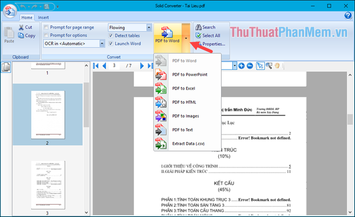This screenshot has height=217, width=355.
Task: Select page 3 thumbnail
Action: 48,185
